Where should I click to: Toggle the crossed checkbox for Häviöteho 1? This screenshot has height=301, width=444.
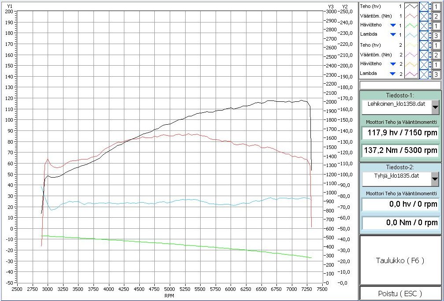(424, 26)
